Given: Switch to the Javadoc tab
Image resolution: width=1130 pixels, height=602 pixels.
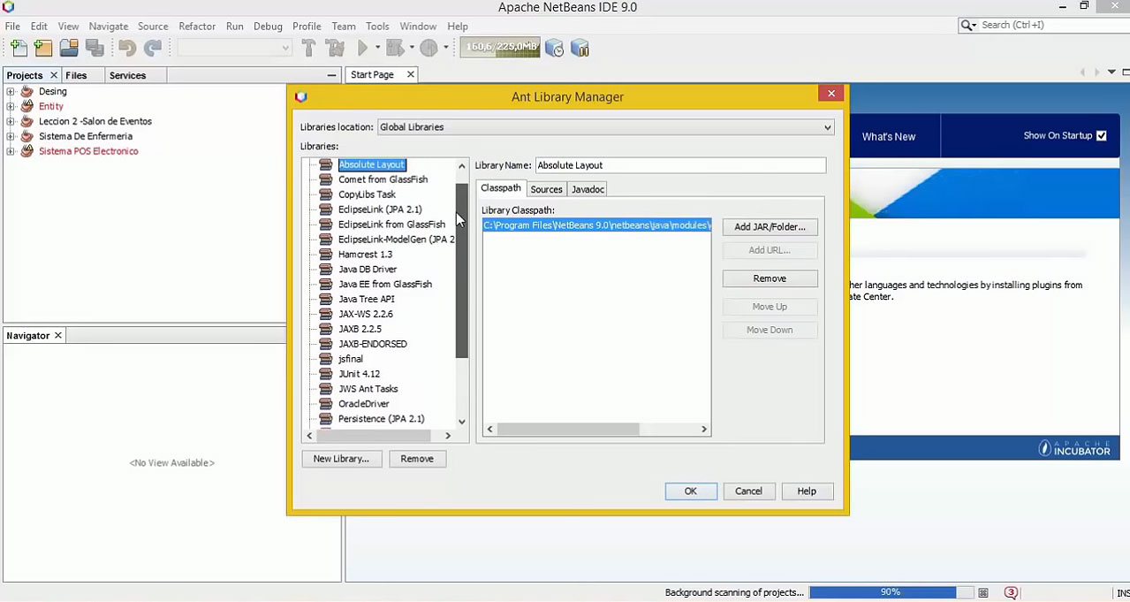Looking at the screenshot, I should [x=588, y=189].
